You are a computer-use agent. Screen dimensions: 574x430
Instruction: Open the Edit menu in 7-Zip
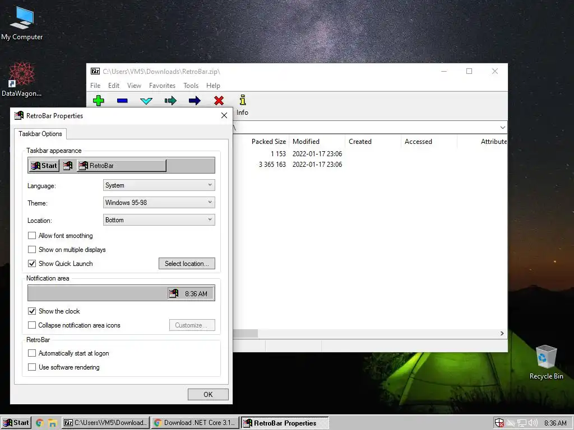pyautogui.click(x=113, y=86)
